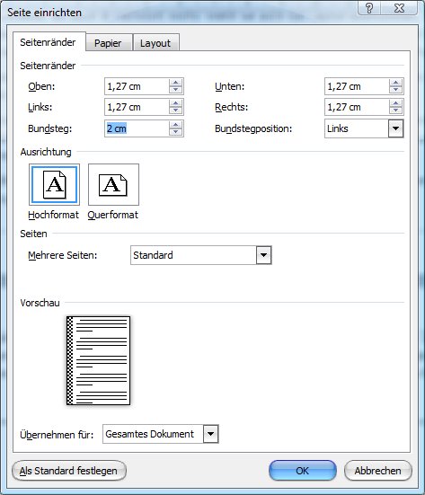Click into the Bundsteg input field
425x495 pixels.
point(137,128)
